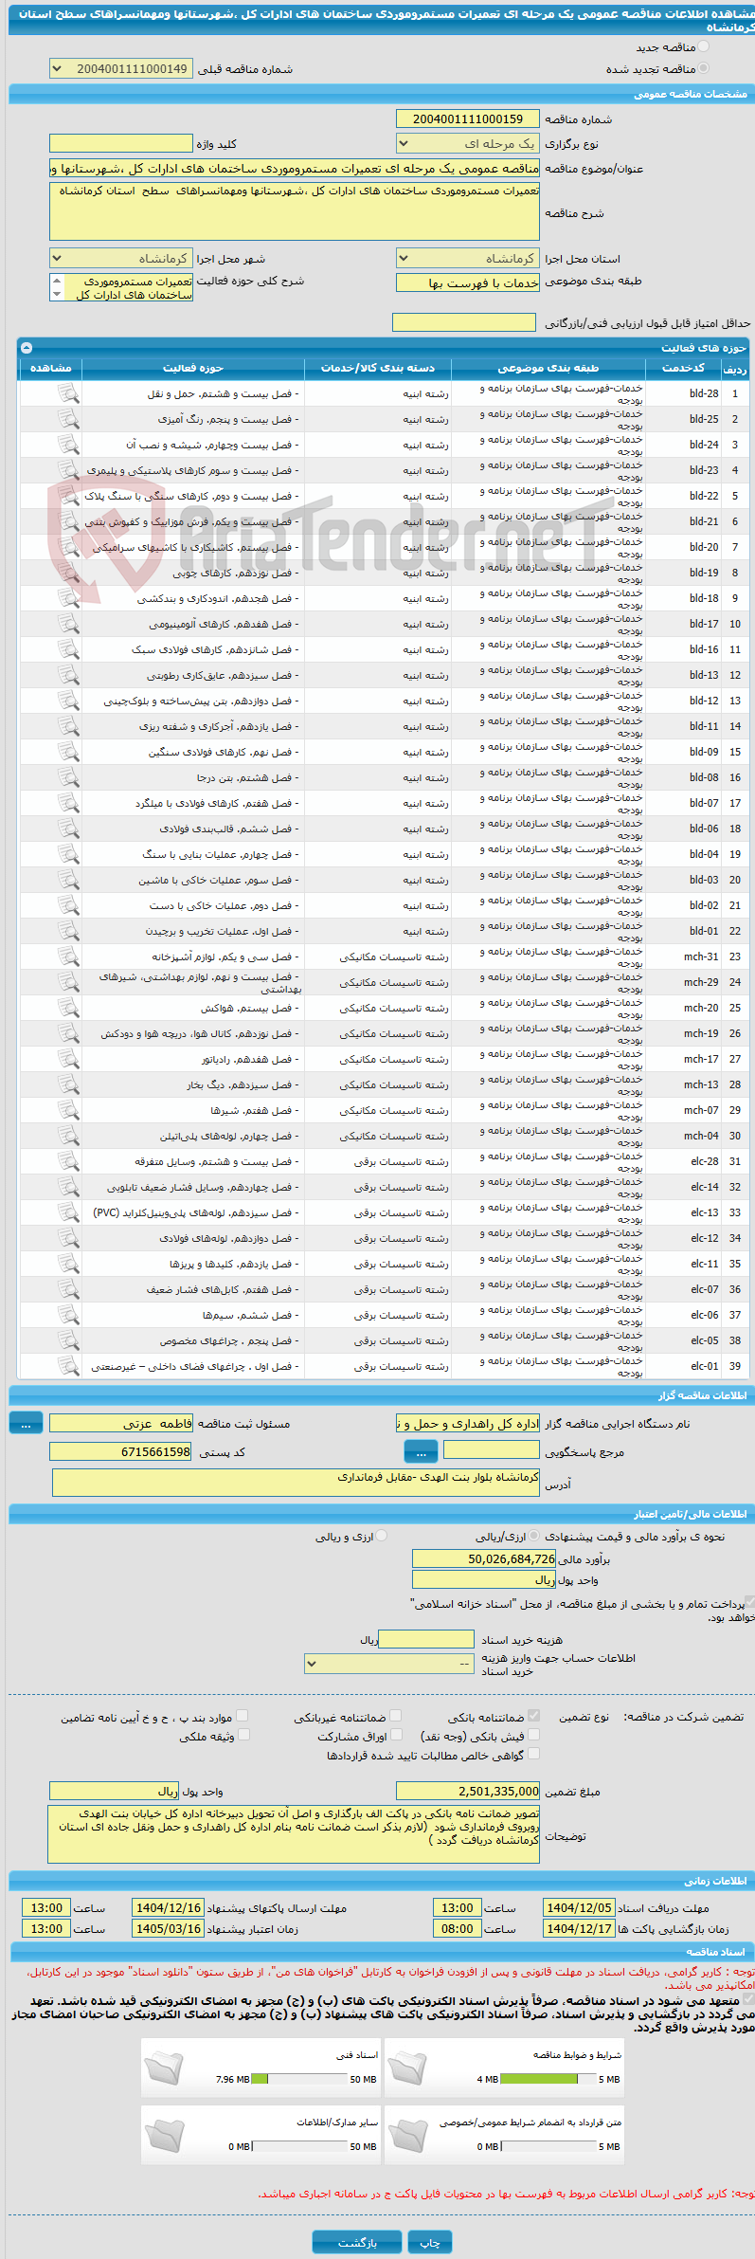Click the شماره مناقصه field 2004001111000159

click(x=467, y=118)
